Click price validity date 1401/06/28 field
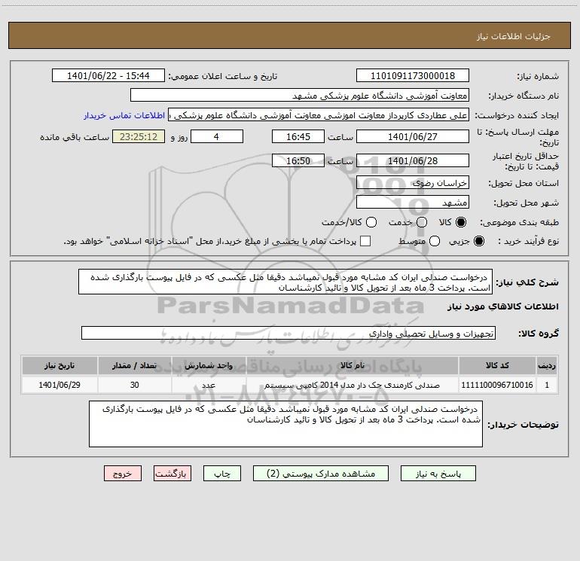Image resolution: width=580 pixels, height=561 pixels. pos(413,160)
